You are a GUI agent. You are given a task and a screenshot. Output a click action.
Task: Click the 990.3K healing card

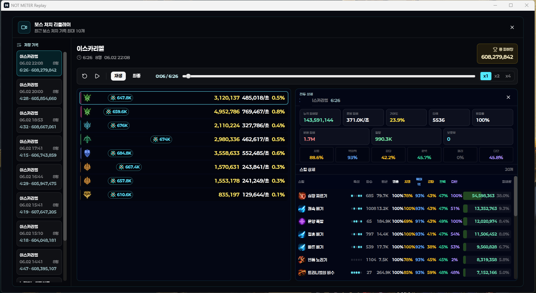406,136
